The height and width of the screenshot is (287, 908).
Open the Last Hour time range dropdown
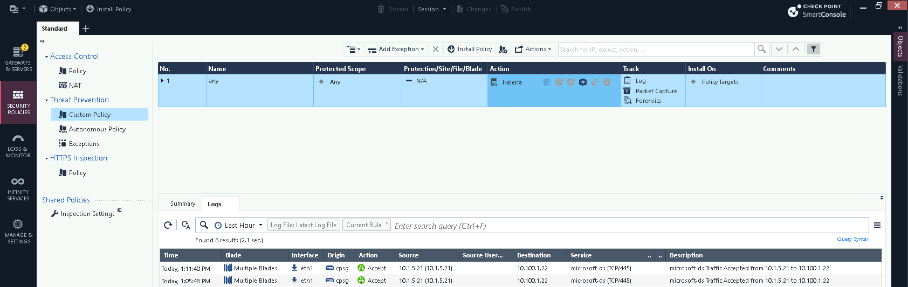(238, 225)
